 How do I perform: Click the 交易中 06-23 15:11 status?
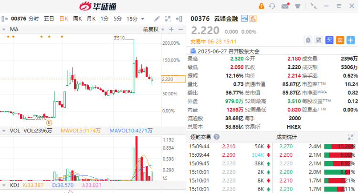tap(213, 42)
